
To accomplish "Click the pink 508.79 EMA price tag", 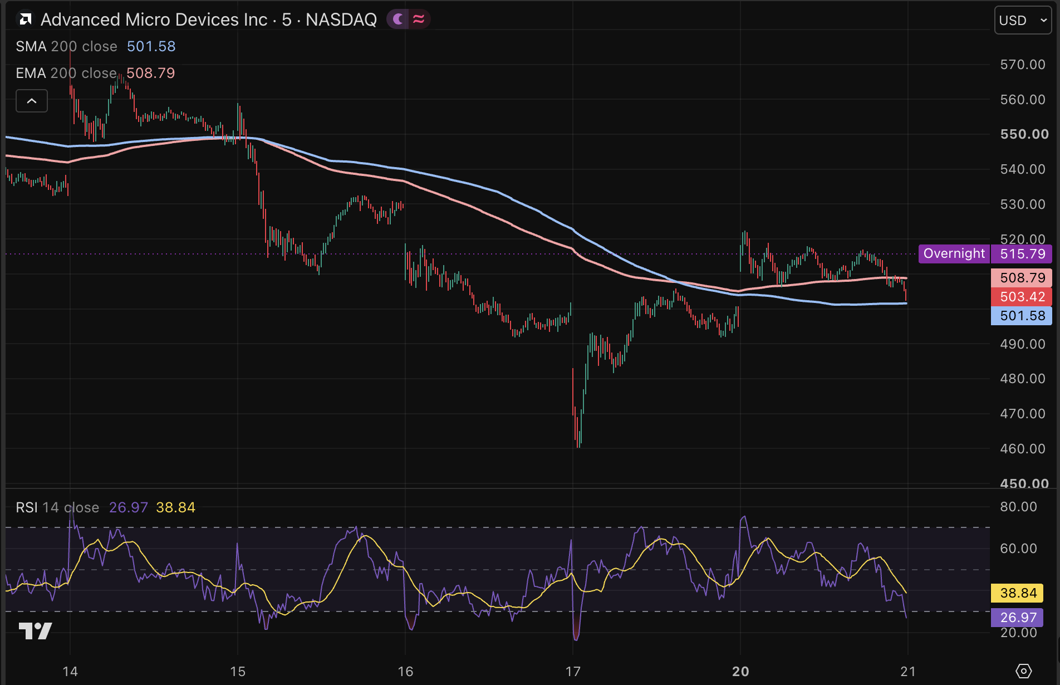I will point(1022,277).
